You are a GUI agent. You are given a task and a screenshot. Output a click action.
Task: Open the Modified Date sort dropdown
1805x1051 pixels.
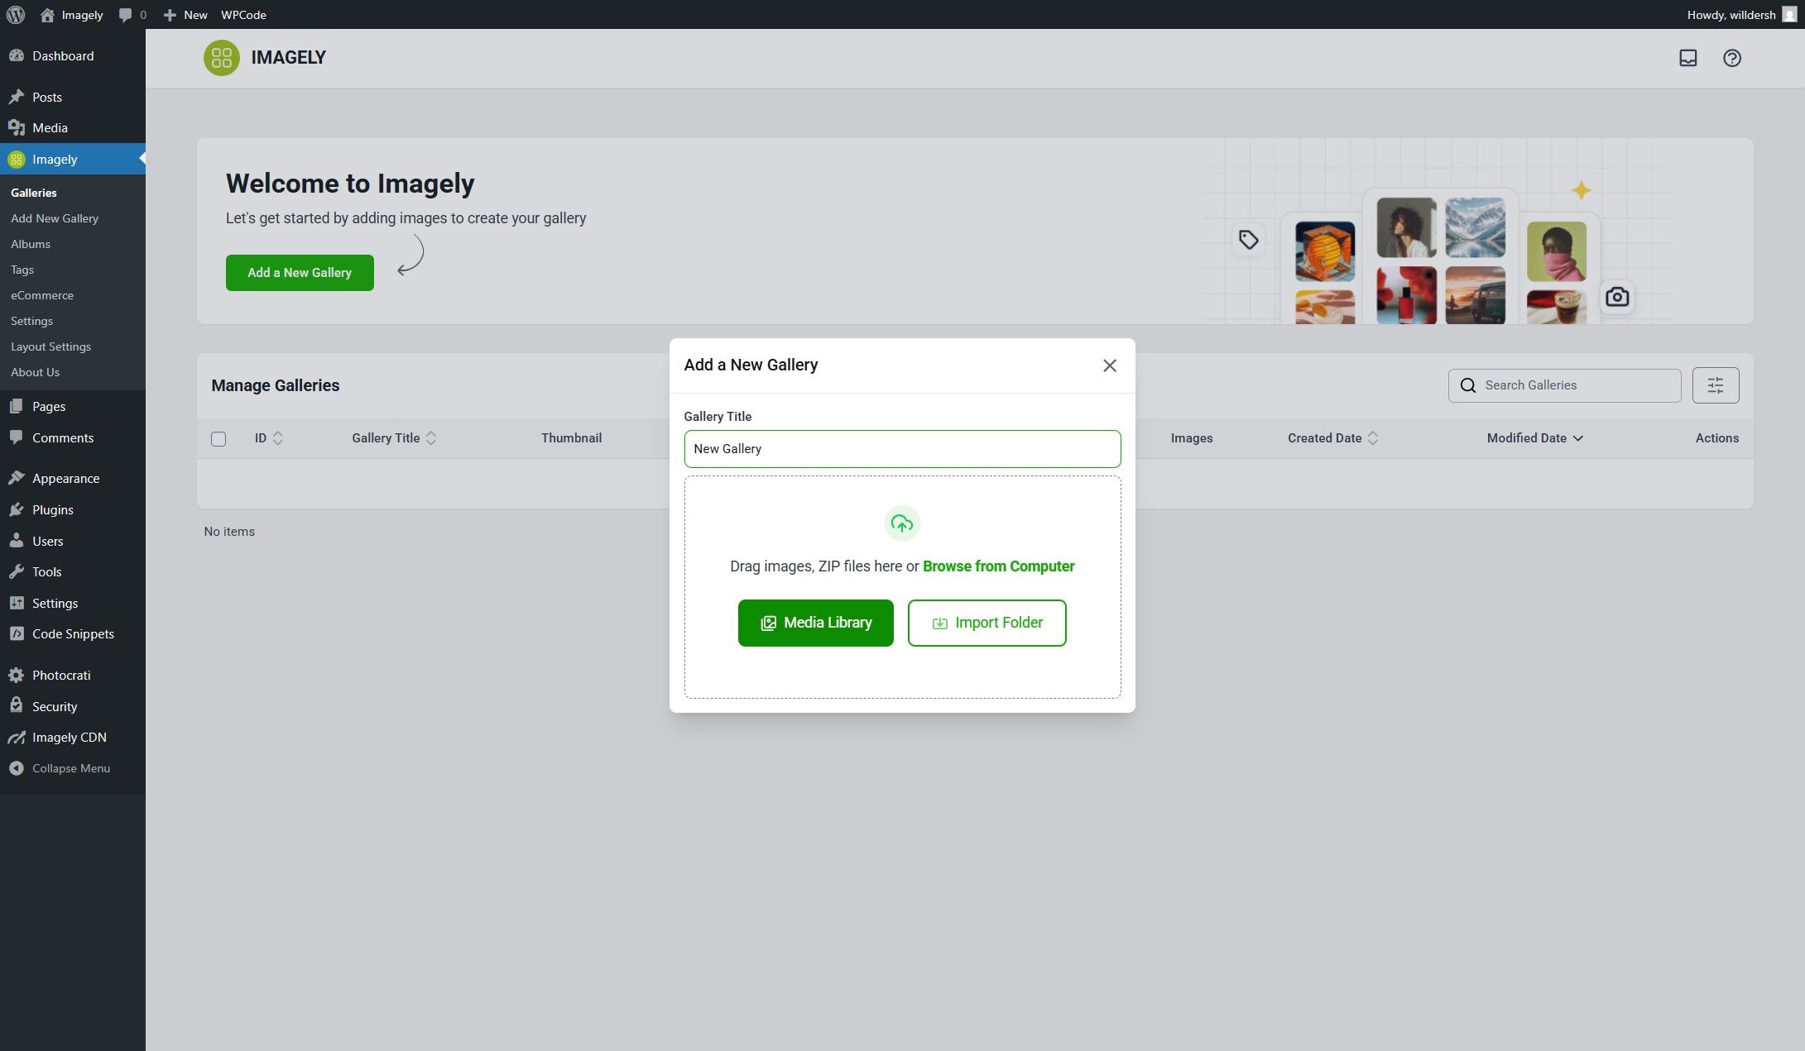pyautogui.click(x=1578, y=438)
